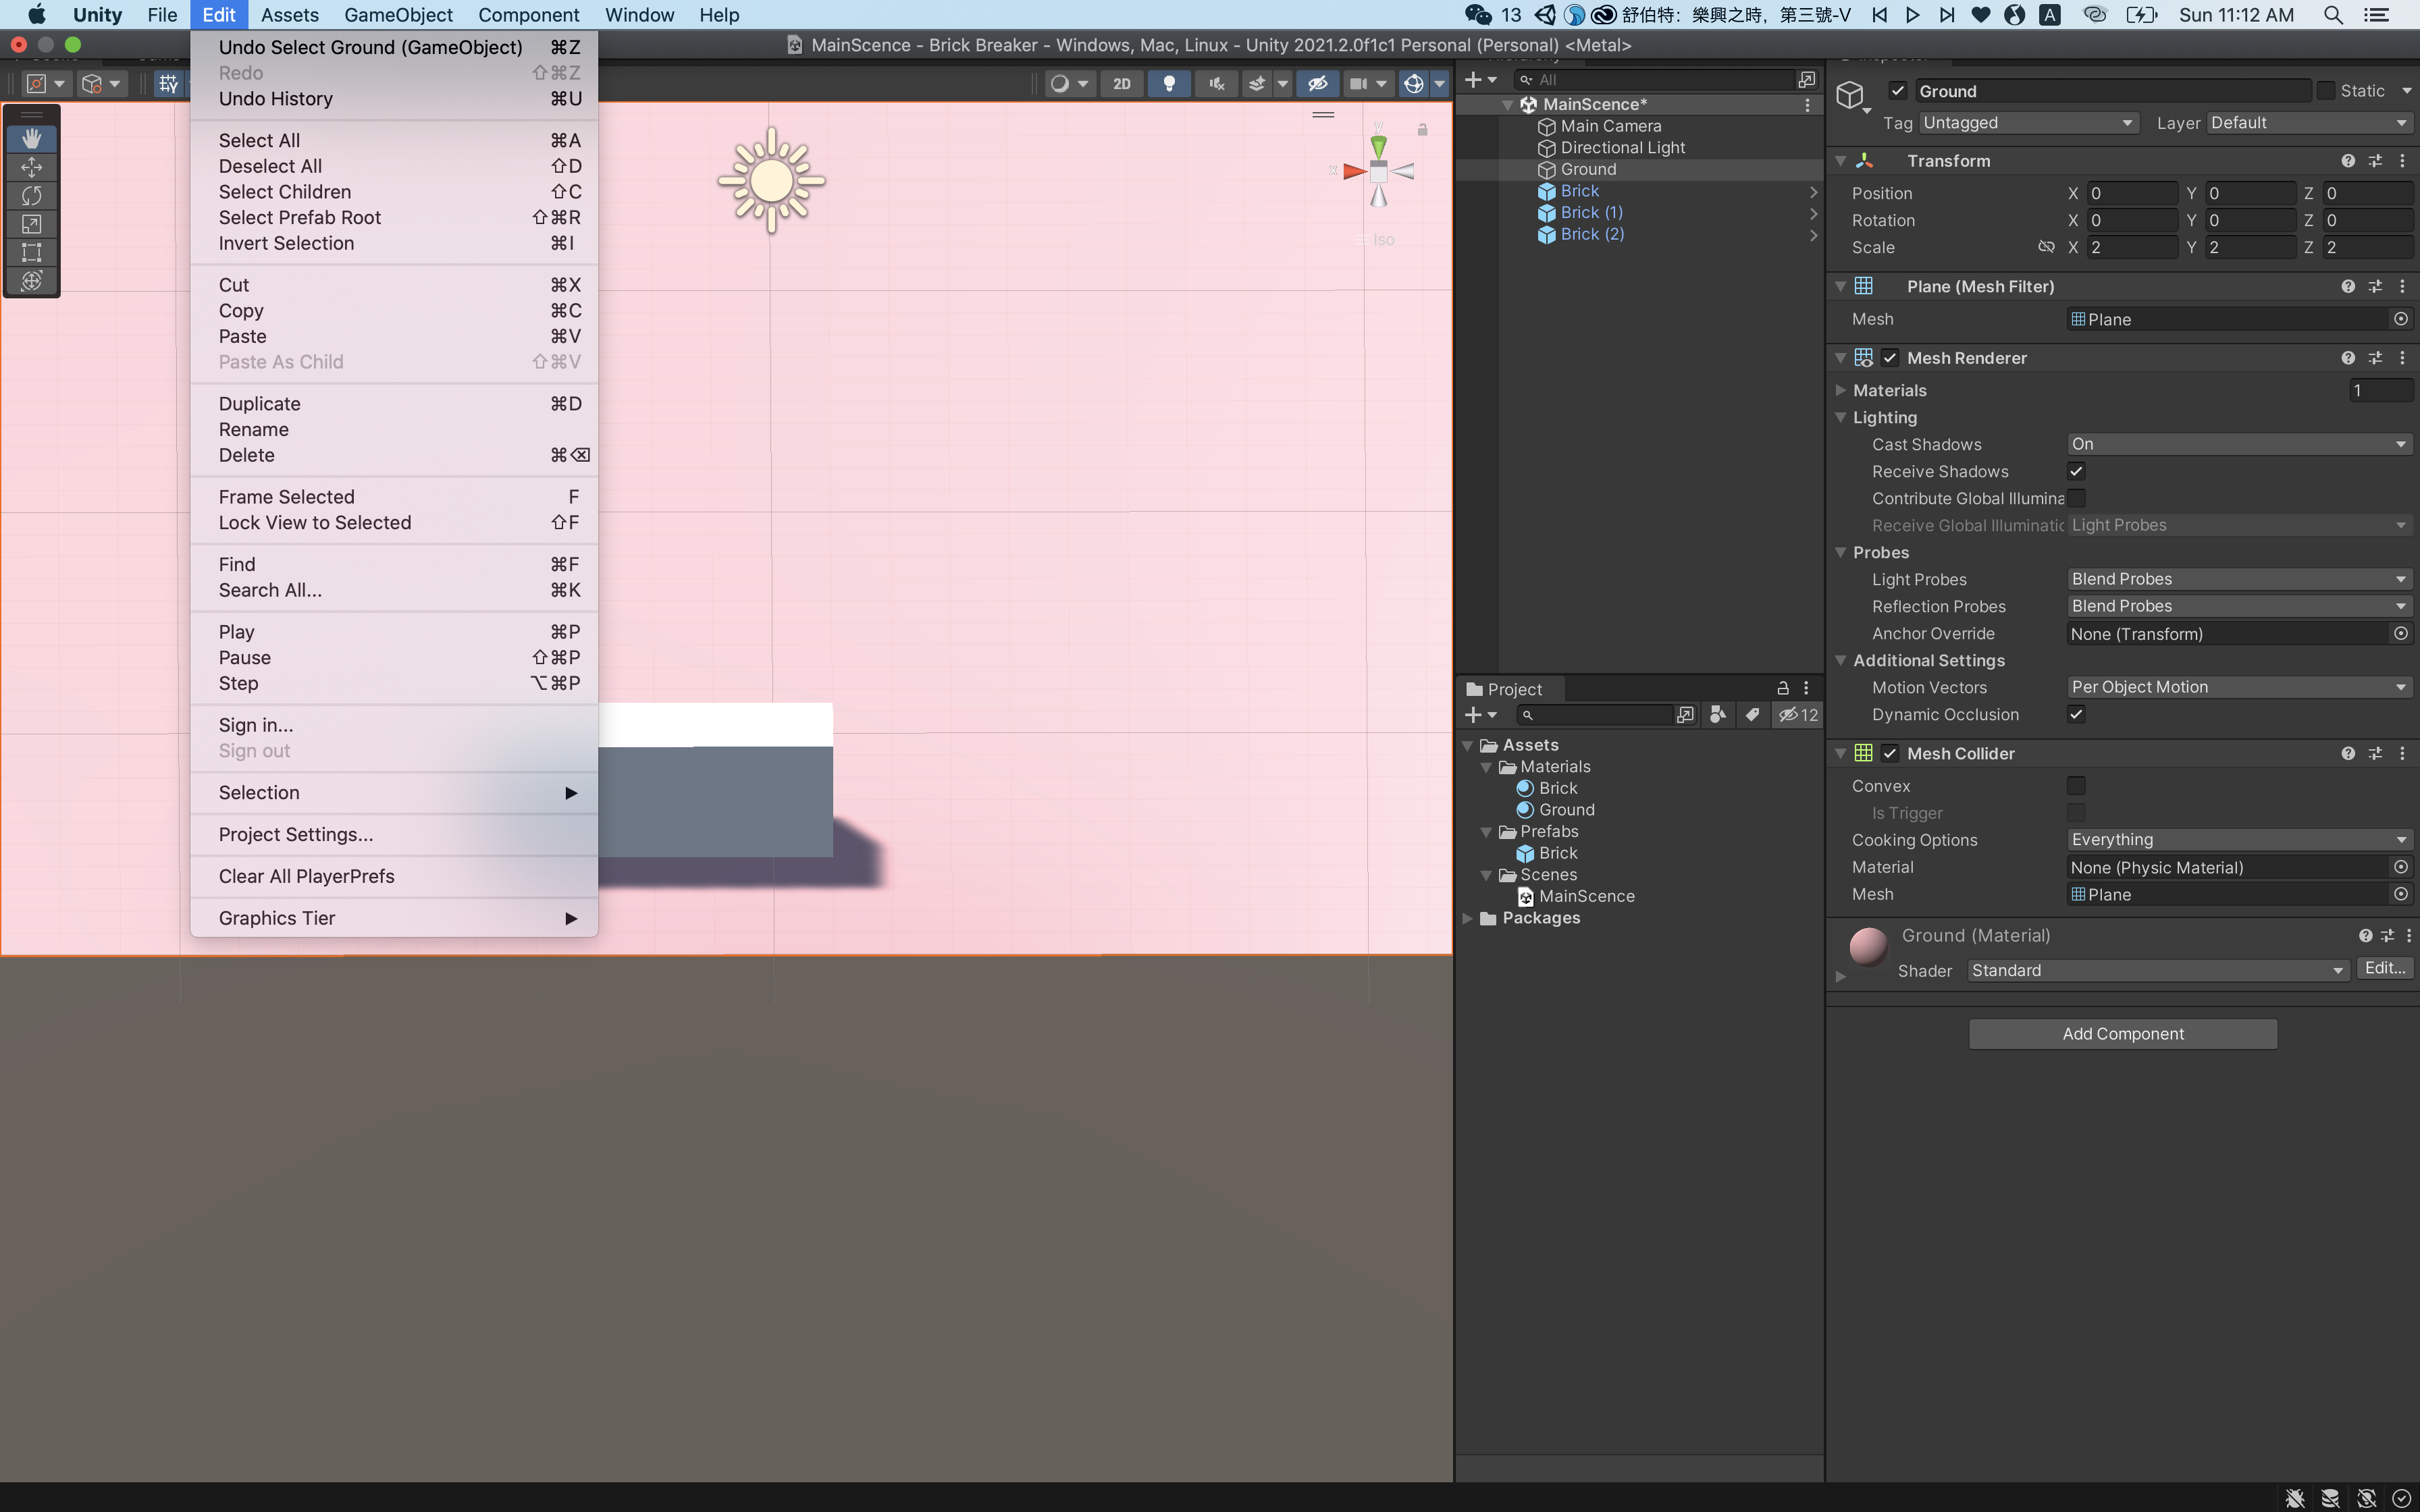
Task: Open Mesh Collider more options menu
Action: tap(2402, 753)
